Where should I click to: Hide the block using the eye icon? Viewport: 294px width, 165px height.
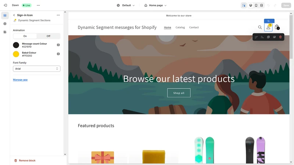click(274, 37)
